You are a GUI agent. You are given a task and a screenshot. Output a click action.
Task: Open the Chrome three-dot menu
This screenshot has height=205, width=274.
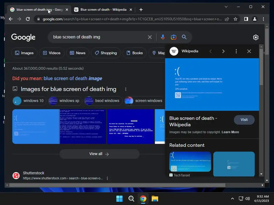click(x=263, y=19)
